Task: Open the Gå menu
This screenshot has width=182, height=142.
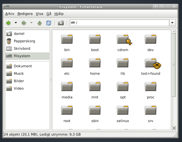Action: 49,14
